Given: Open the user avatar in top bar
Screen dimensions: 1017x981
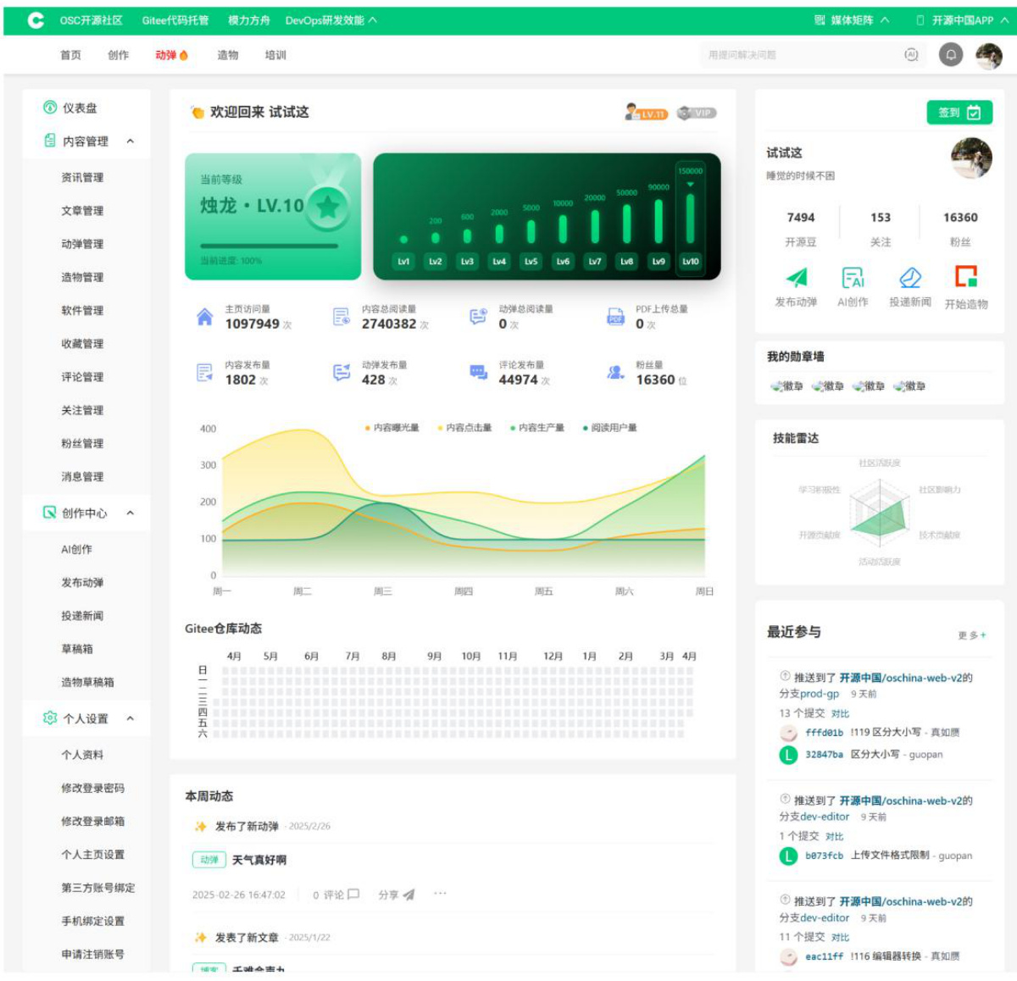Looking at the screenshot, I should (989, 55).
